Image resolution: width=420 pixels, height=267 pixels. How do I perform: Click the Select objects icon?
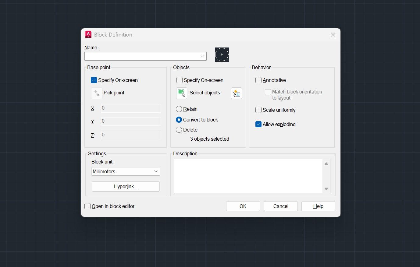[x=181, y=93]
